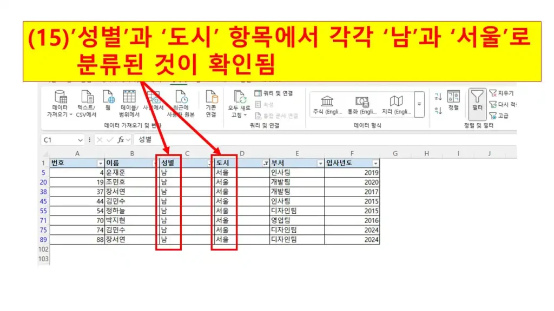Image resolution: width=554 pixels, height=311 pixels.
Task: Select column H header
Action: click(427, 153)
